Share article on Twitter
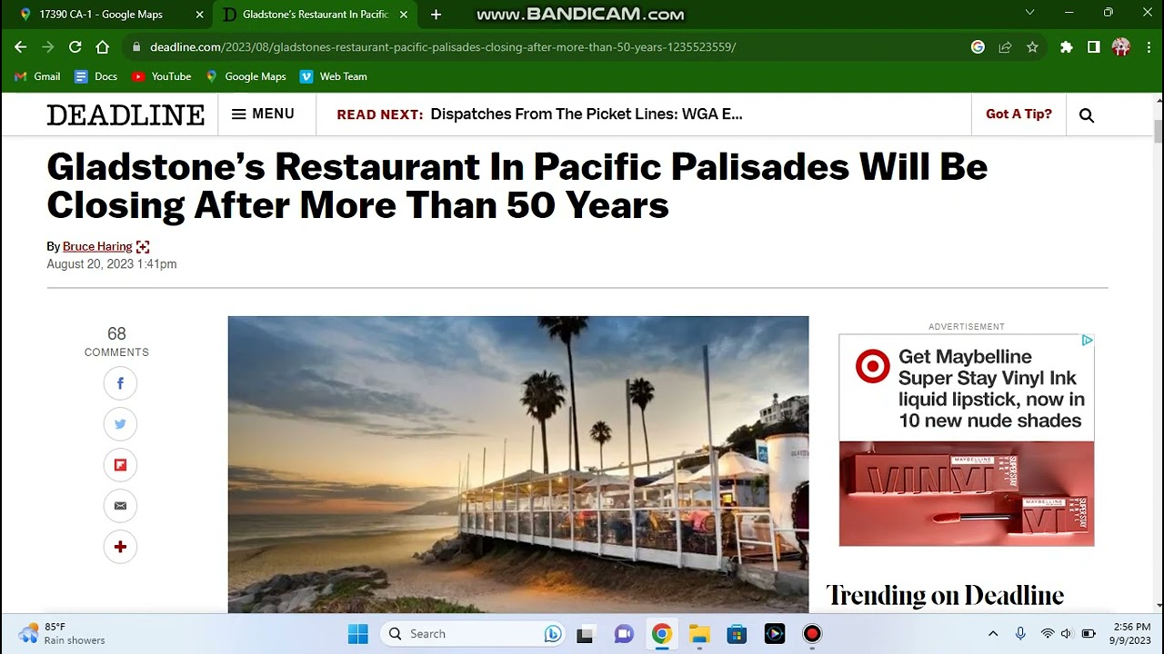The height and width of the screenshot is (654, 1164). click(120, 424)
